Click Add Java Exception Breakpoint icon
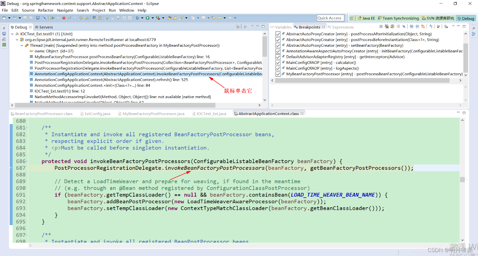The image size is (478, 256). click(x=431, y=27)
